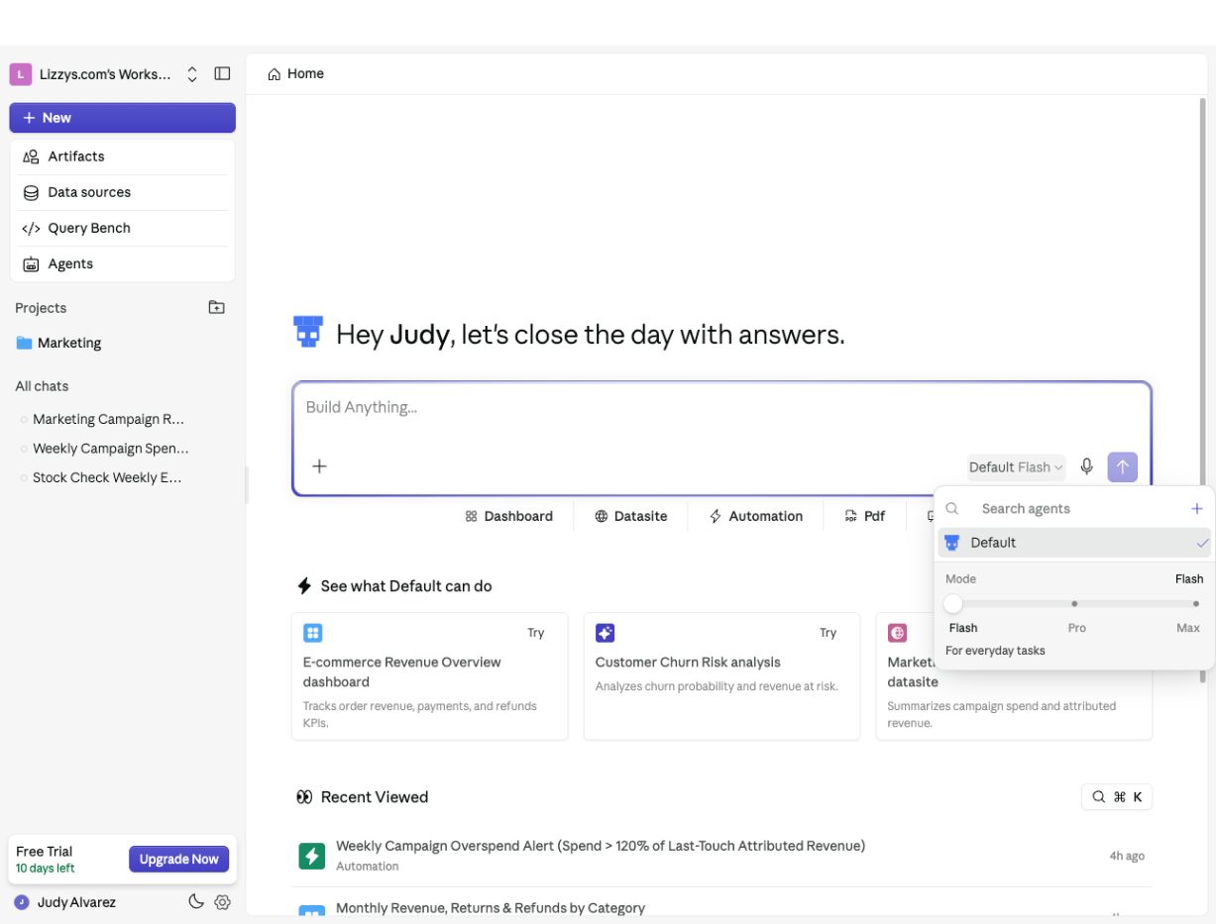
Task: Select the Datasite quick action
Action: point(631,516)
